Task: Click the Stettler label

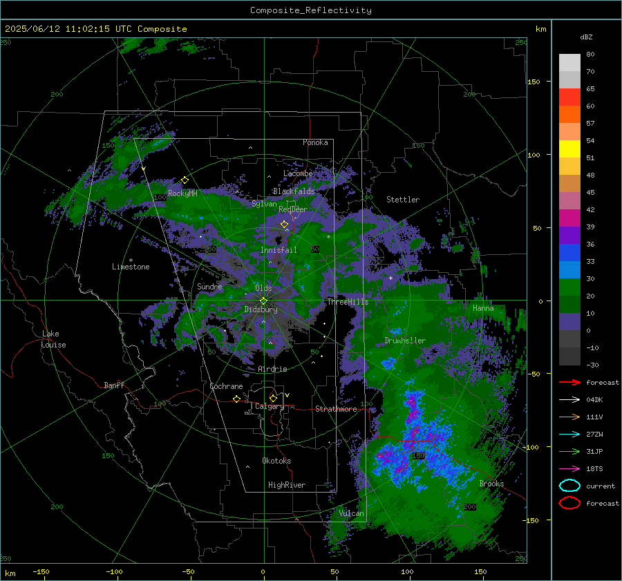Action: point(403,200)
